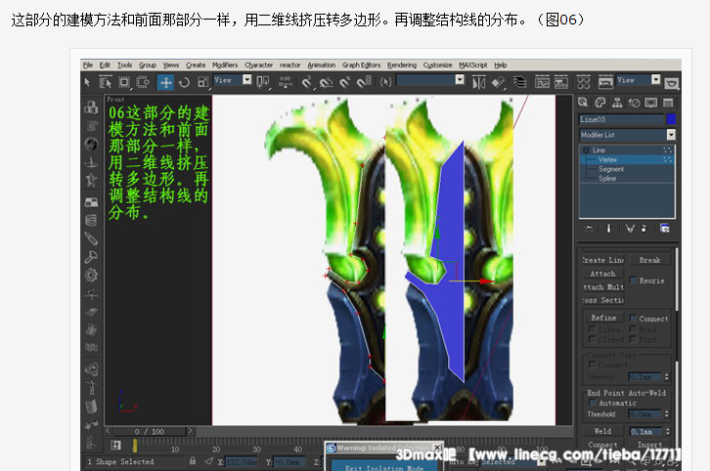Toggle the Connect checkbox beside Refine
The width and height of the screenshot is (710, 471).
(x=633, y=319)
